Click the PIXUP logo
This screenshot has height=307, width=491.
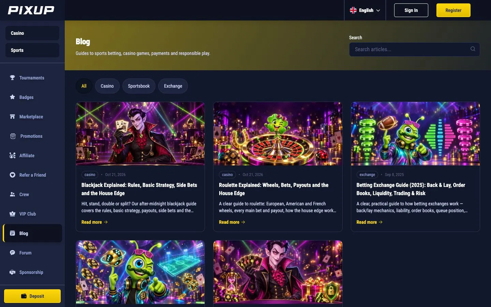(x=31, y=10)
